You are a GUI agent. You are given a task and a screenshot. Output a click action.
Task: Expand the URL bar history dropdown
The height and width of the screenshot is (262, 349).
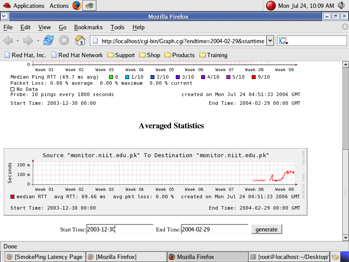(x=270, y=41)
